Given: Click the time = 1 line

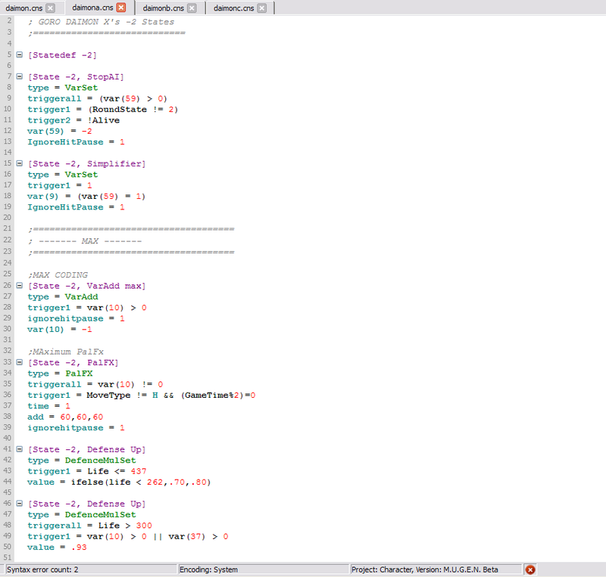Looking at the screenshot, I should point(48,406).
